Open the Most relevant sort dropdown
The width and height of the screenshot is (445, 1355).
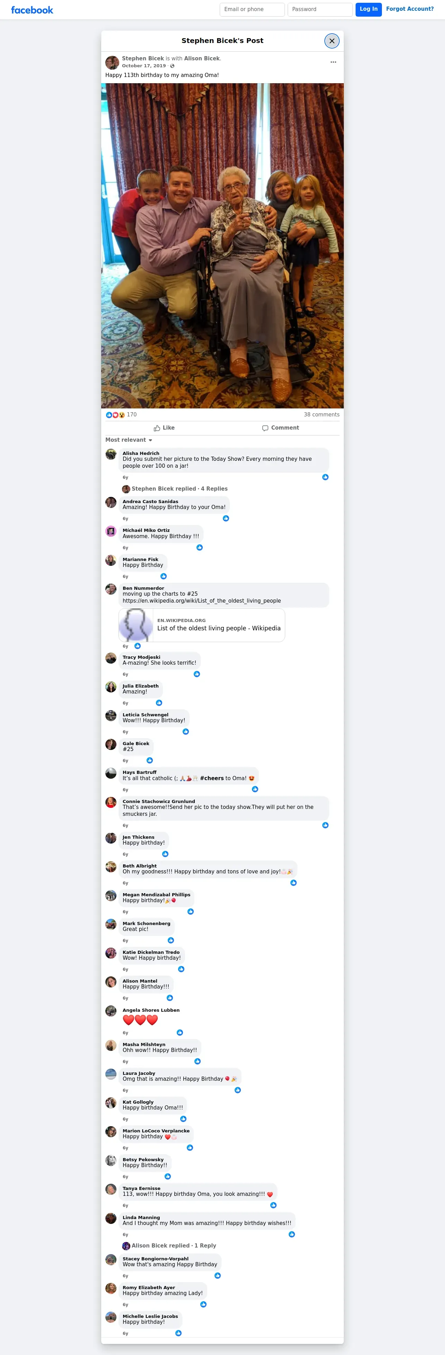click(129, 440)
